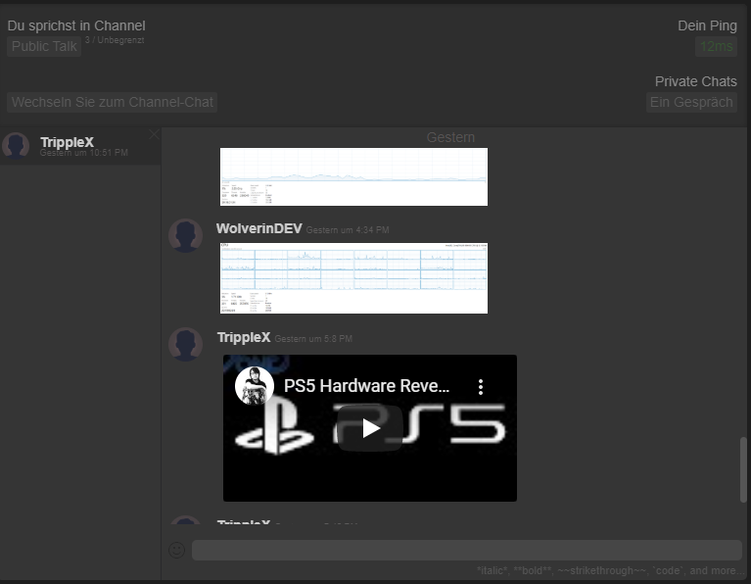This screenshot has width=751, height=584.
Task: Click TrippleX avatar beside the video message
Action: [185, 344]
